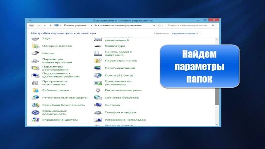
Task: Click Региональные стандарты label
Action: (65, 98)
